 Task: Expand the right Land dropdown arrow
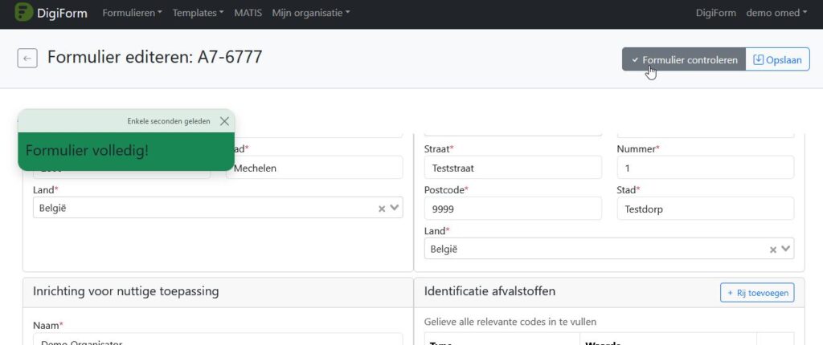[785, 249]
